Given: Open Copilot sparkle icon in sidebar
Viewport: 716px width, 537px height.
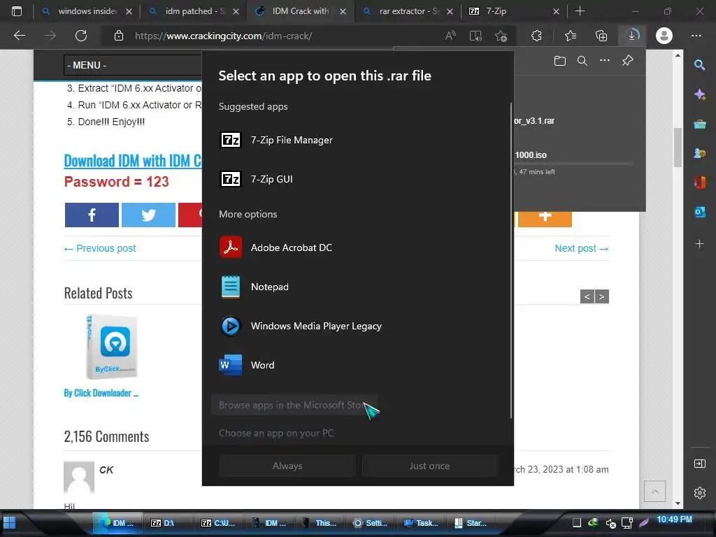Looking at the screenshot, I should tap(699, 94).
